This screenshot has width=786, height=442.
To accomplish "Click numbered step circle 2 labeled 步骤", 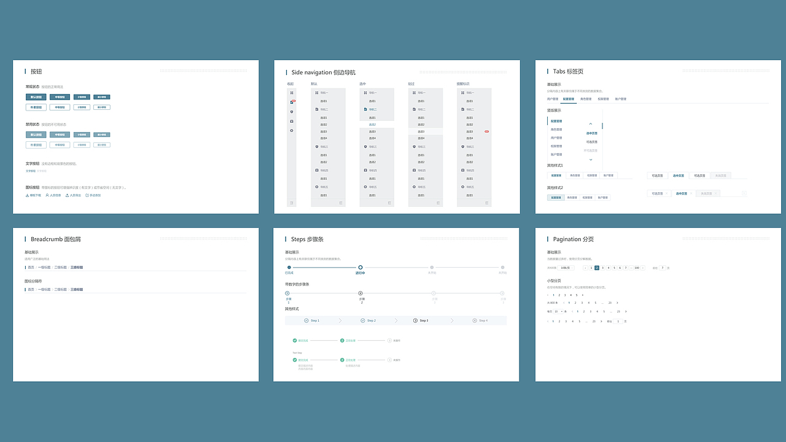I will click(360, 293).
